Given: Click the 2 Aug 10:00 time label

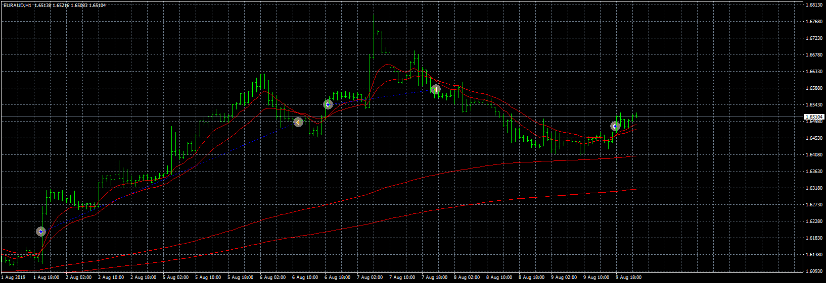Looking at the screenshot, I should [111, 277].
